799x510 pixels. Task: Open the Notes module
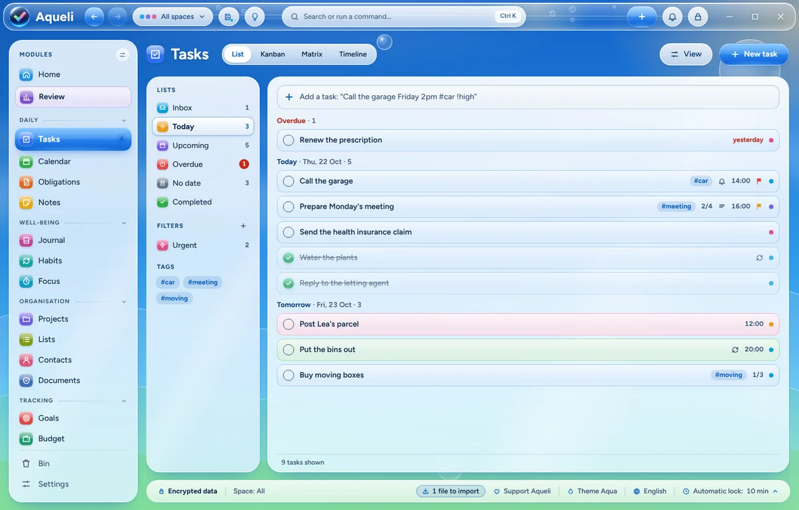point(73,203)
